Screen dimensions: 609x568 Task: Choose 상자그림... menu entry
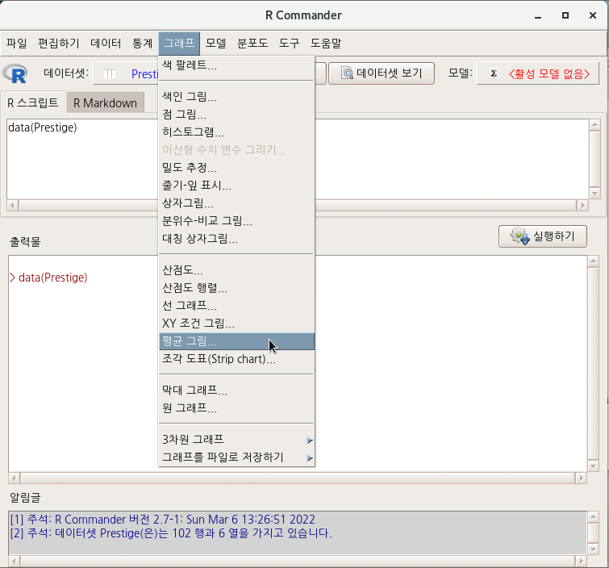tap(236, 203)
